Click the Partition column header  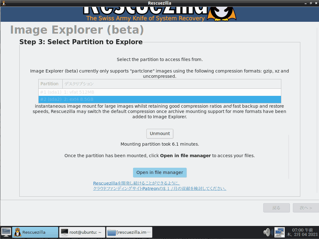pyautogui.click(x=50, y=84)
